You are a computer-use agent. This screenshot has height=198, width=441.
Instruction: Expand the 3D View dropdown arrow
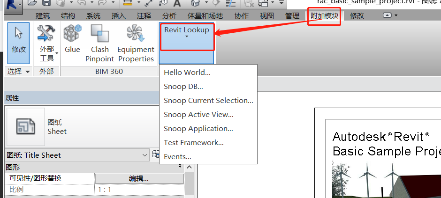(x=206, y=2)
